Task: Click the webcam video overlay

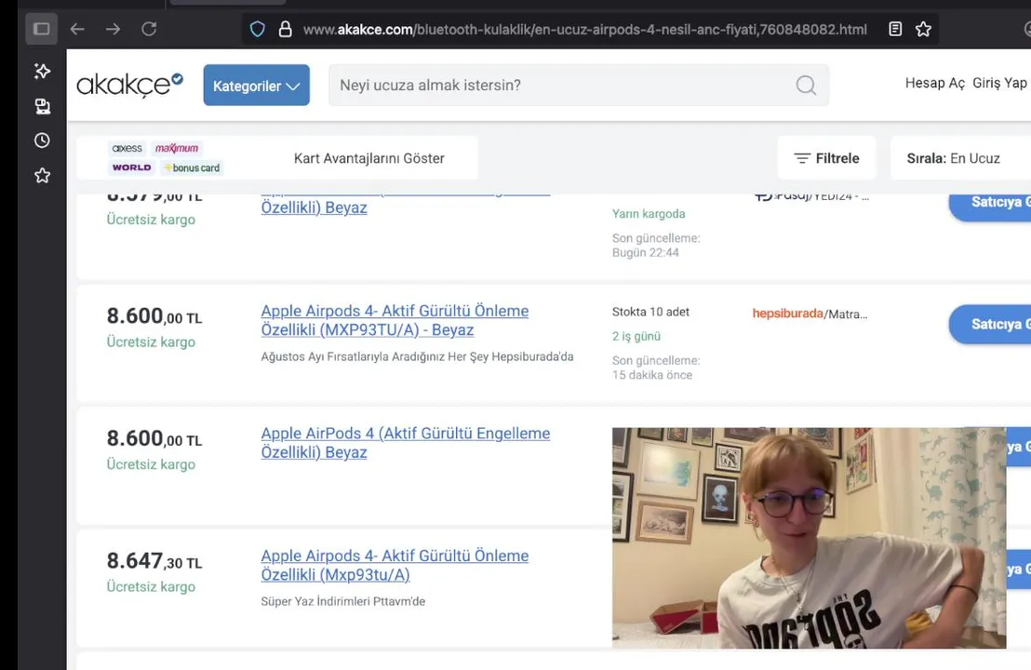Action: point(809,538)
